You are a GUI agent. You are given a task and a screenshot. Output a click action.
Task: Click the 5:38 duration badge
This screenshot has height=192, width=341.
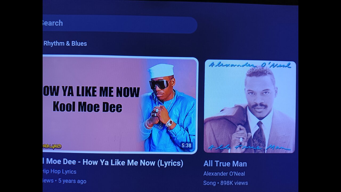tap(186, 145)
